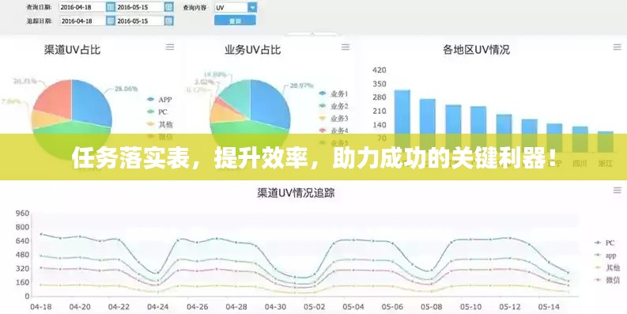Toggle 业务3 in 业务UV占比 legend
Image resolution: width=627 pixels, height=314 pixels.
tap(334, 119)
